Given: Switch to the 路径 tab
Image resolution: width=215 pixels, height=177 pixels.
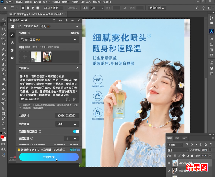Looking at the screenshot, I should click(185, 138).
